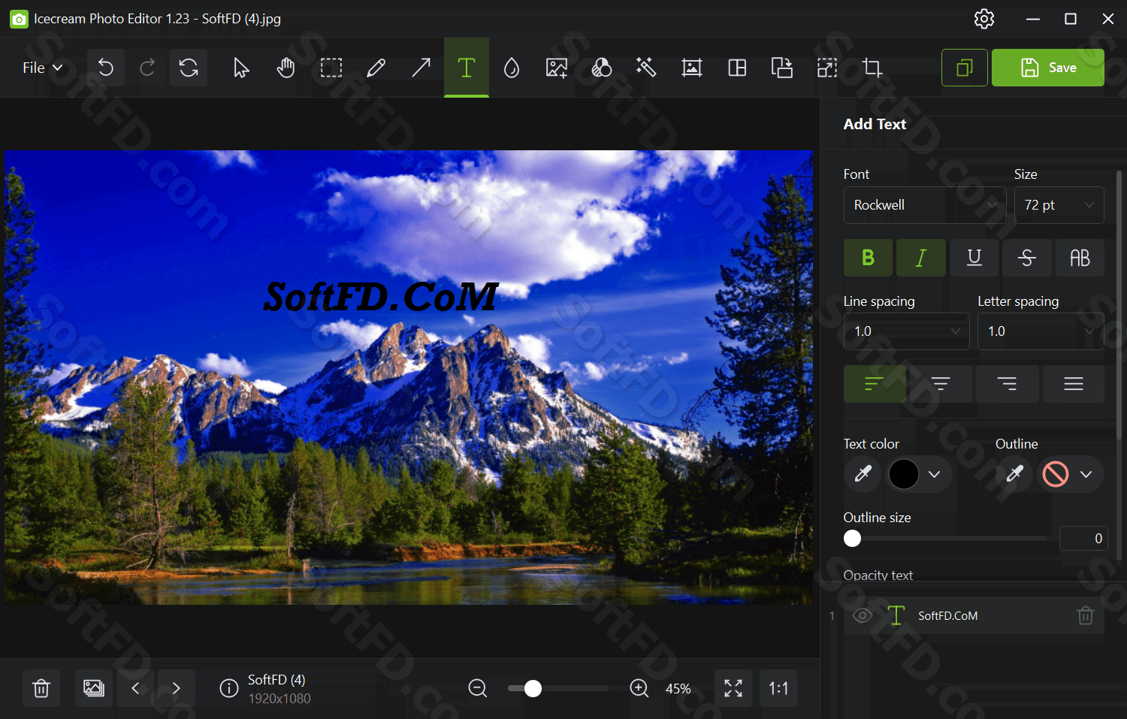
Task: Click the Undo arrow icon
Action: (x=106, y=68)
